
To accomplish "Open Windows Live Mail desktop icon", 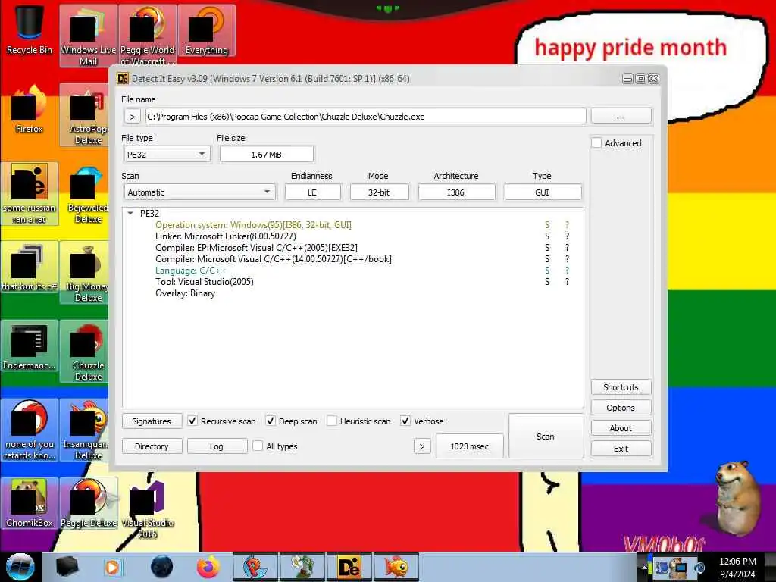I will coord(88,36).
